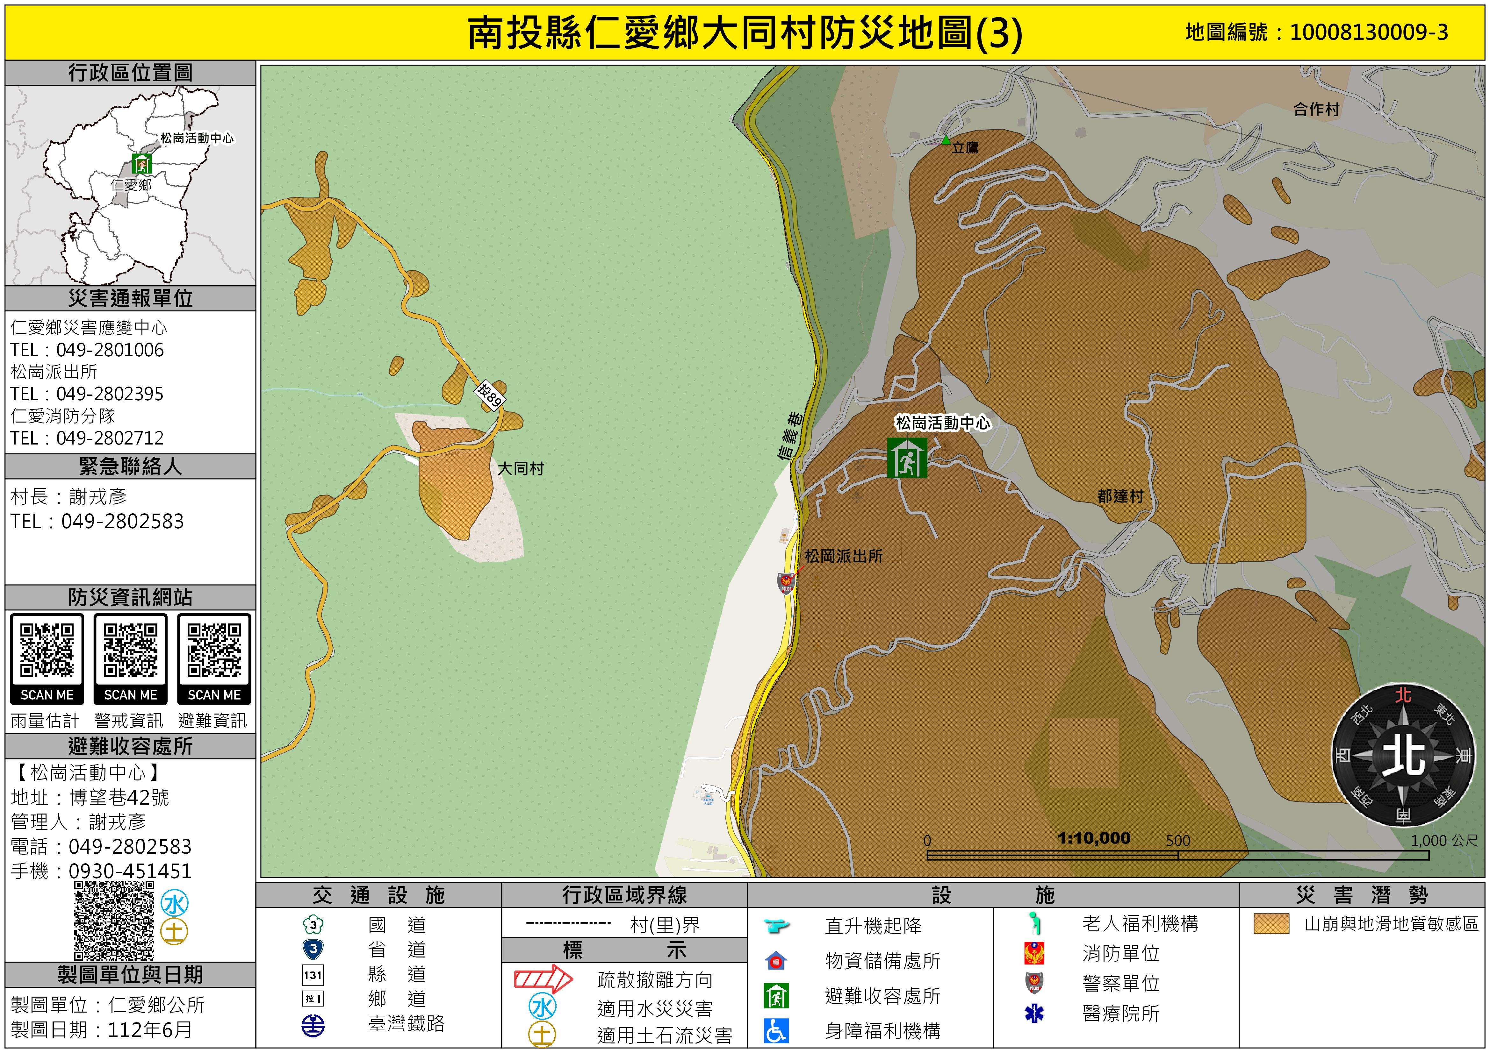Click the fire department legend icon

1034,953
